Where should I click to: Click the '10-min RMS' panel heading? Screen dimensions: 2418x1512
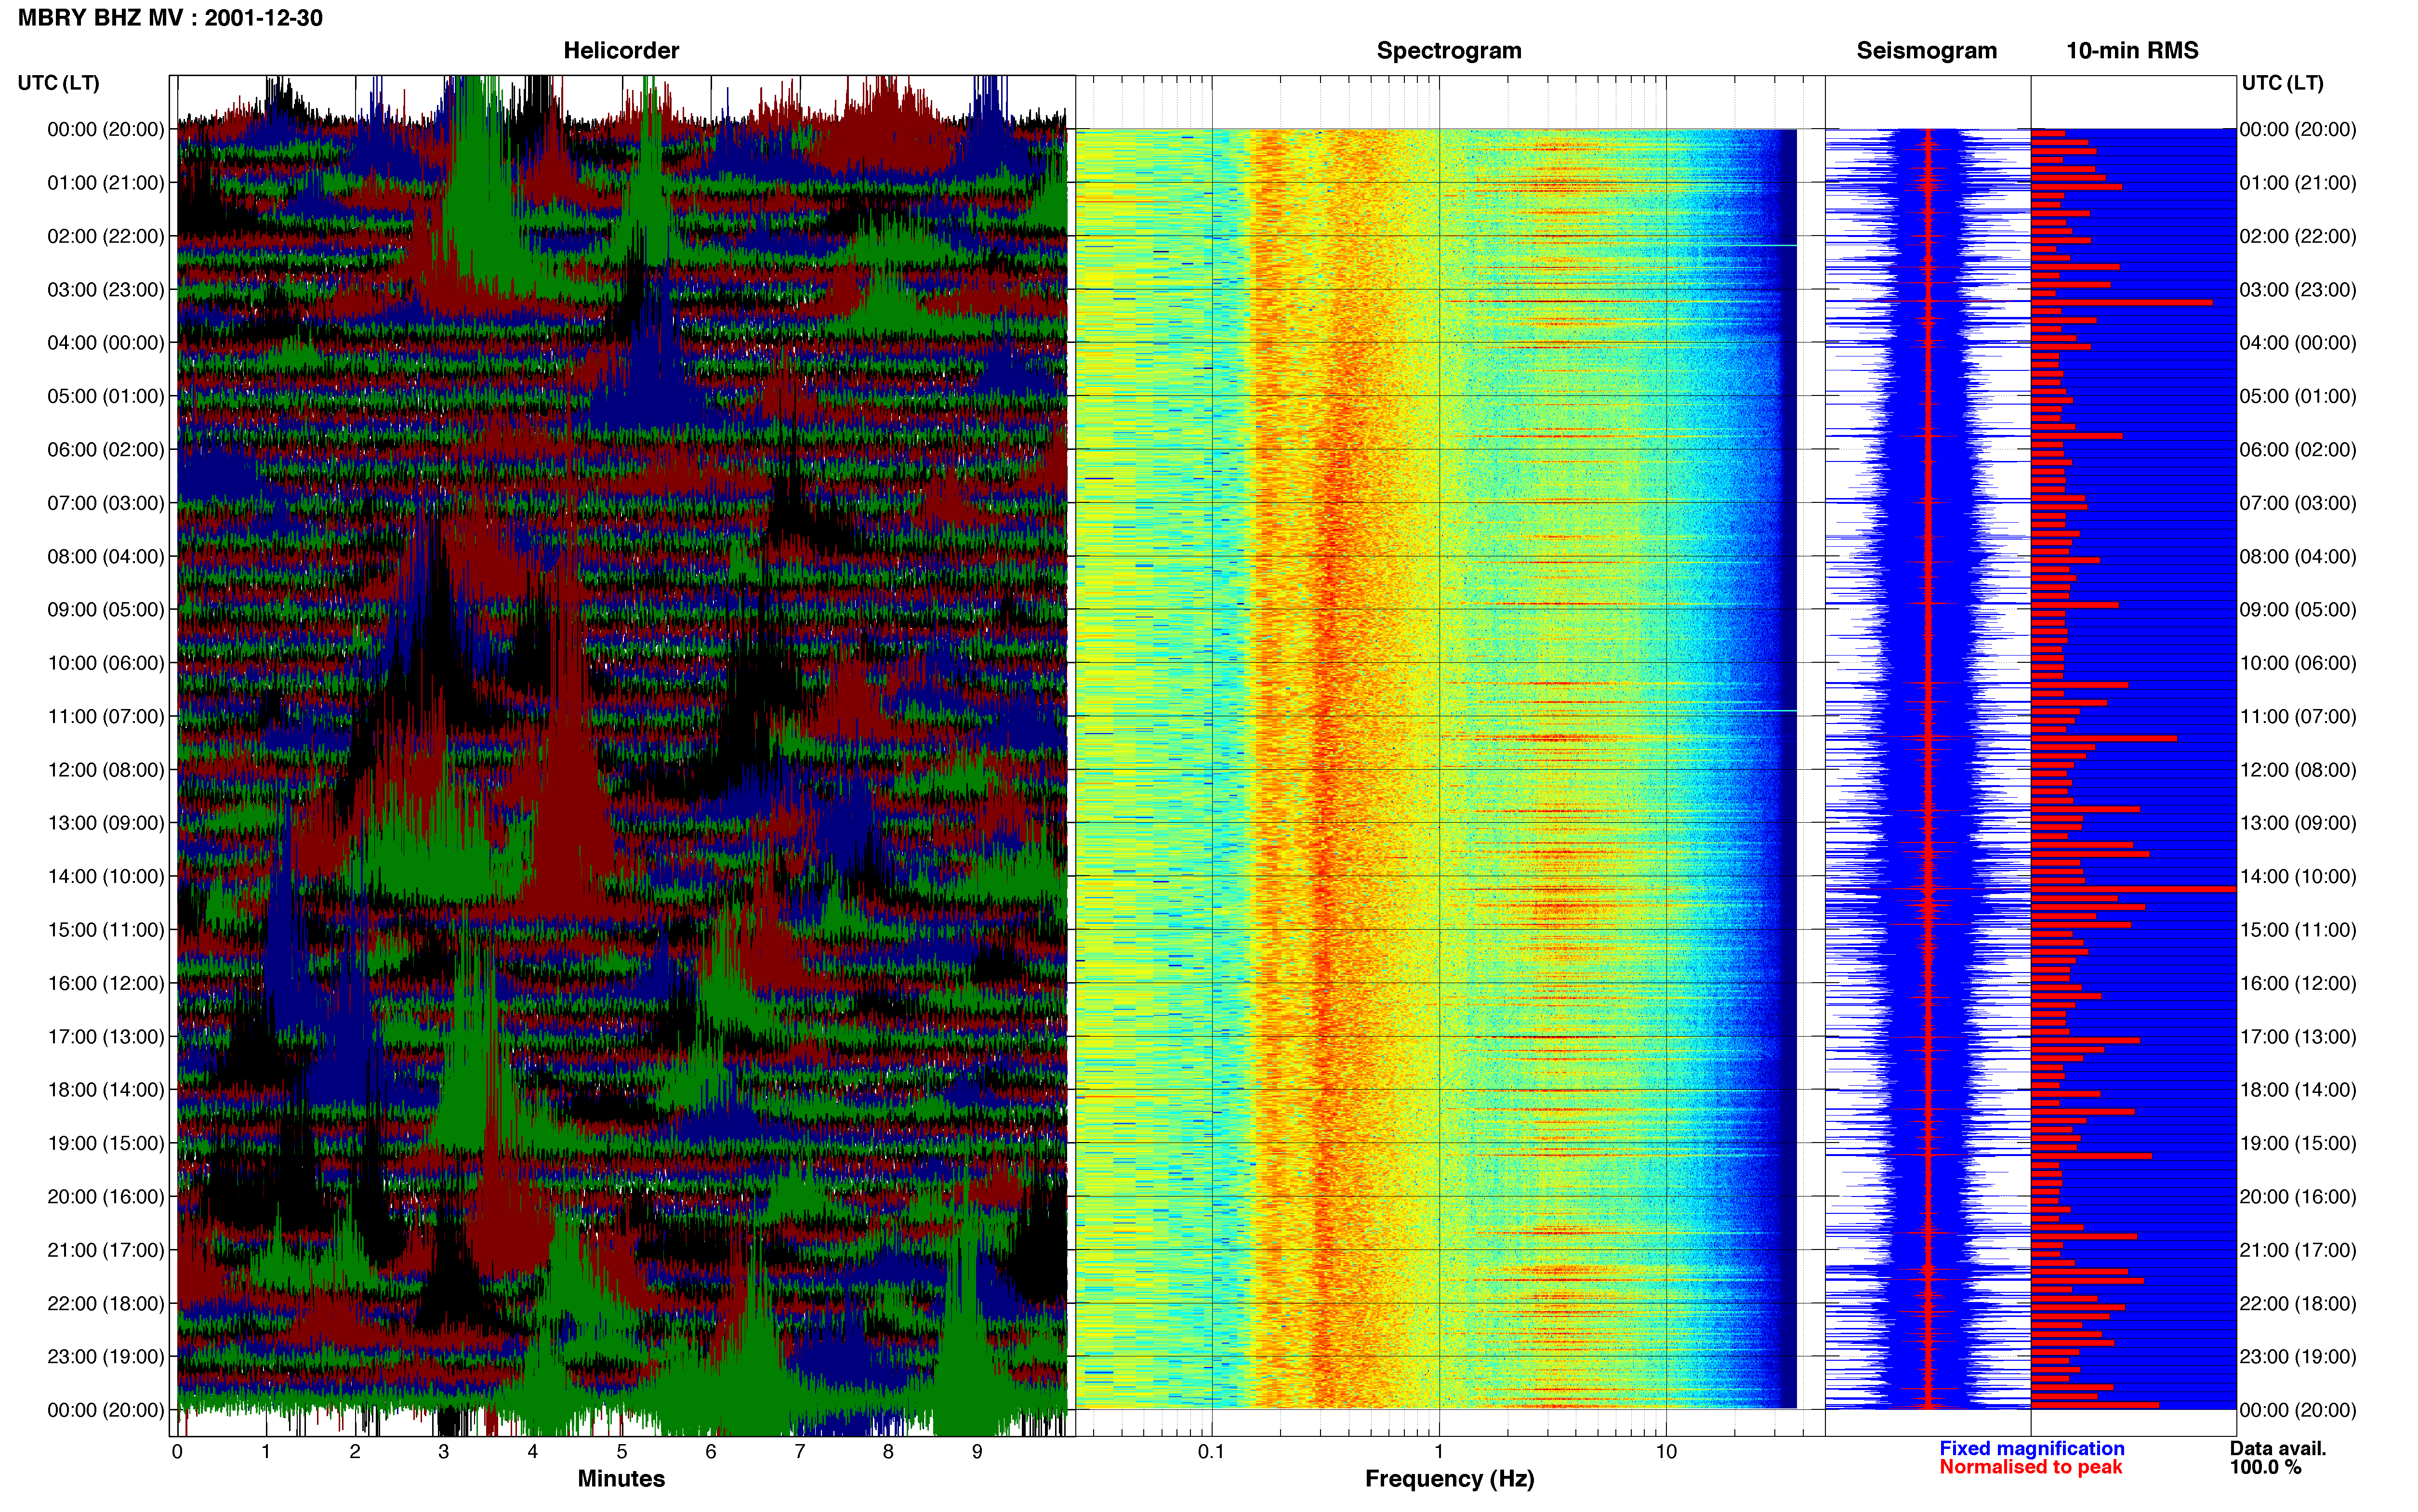2132,51
